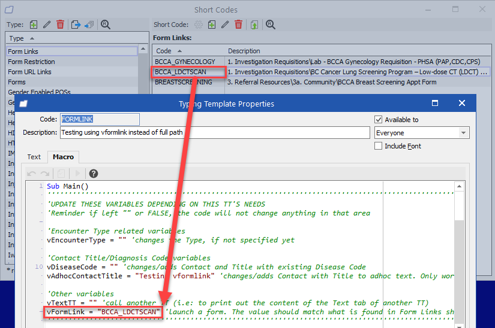Click the Description input field
Viewport: 495px width, 328px height.
point(215,132)
